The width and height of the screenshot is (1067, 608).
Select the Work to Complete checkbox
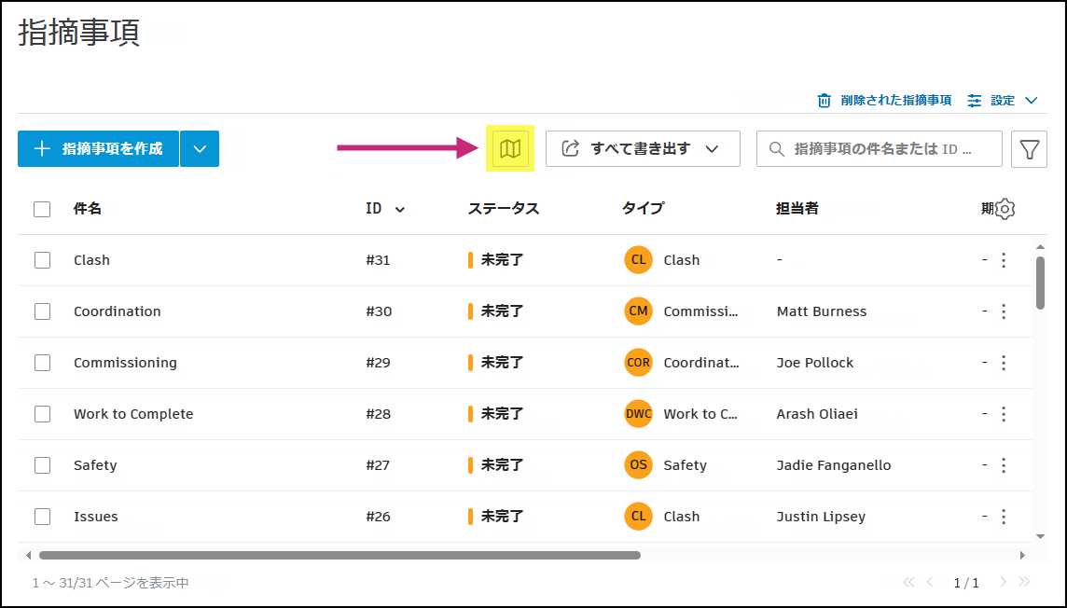(42, 414)
